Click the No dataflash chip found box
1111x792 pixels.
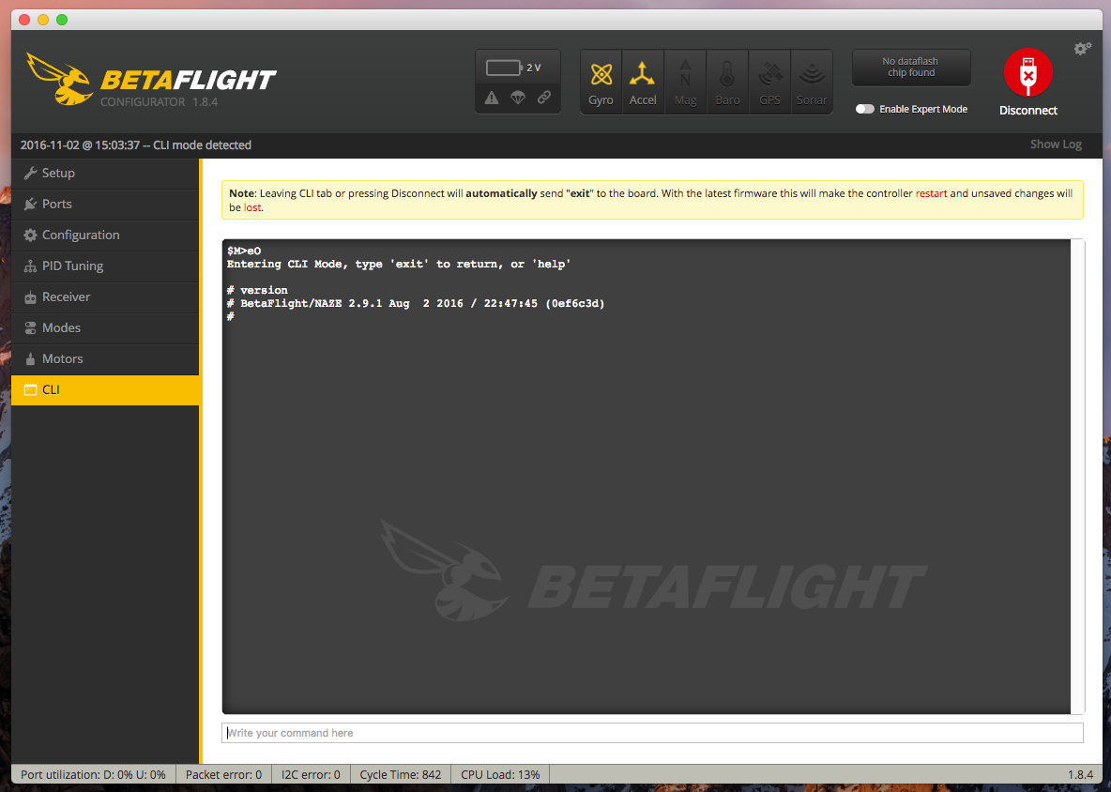[x=911, y=68]
